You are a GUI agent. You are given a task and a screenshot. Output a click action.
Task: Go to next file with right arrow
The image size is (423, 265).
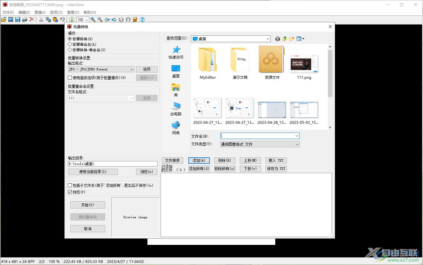tap(114, 20)
